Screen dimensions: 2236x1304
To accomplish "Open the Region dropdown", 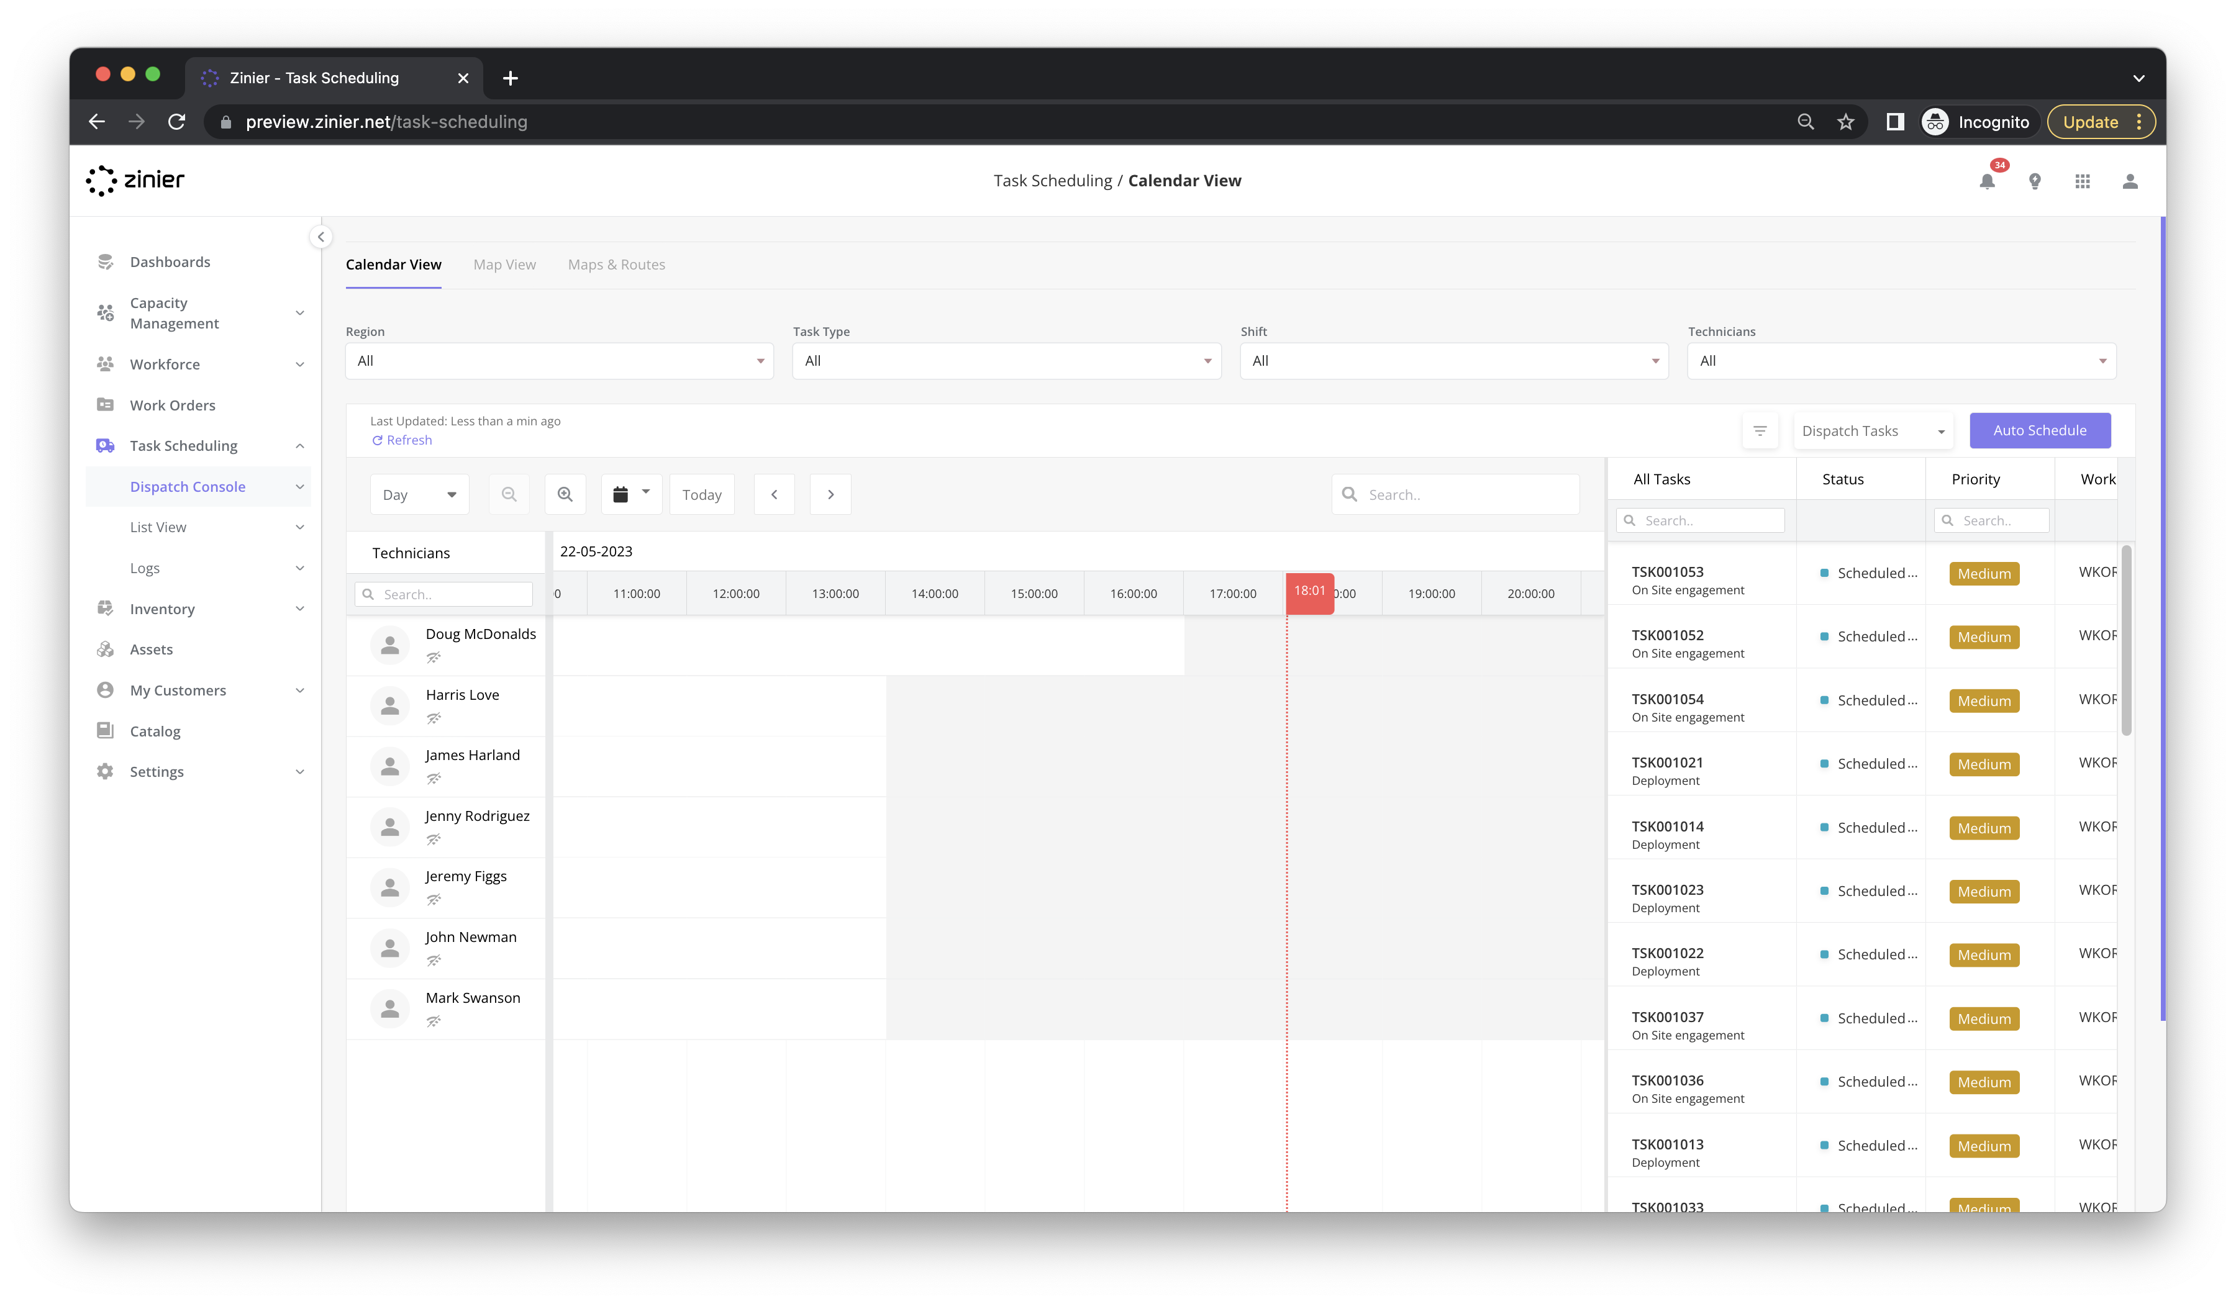I will (560, 361).
